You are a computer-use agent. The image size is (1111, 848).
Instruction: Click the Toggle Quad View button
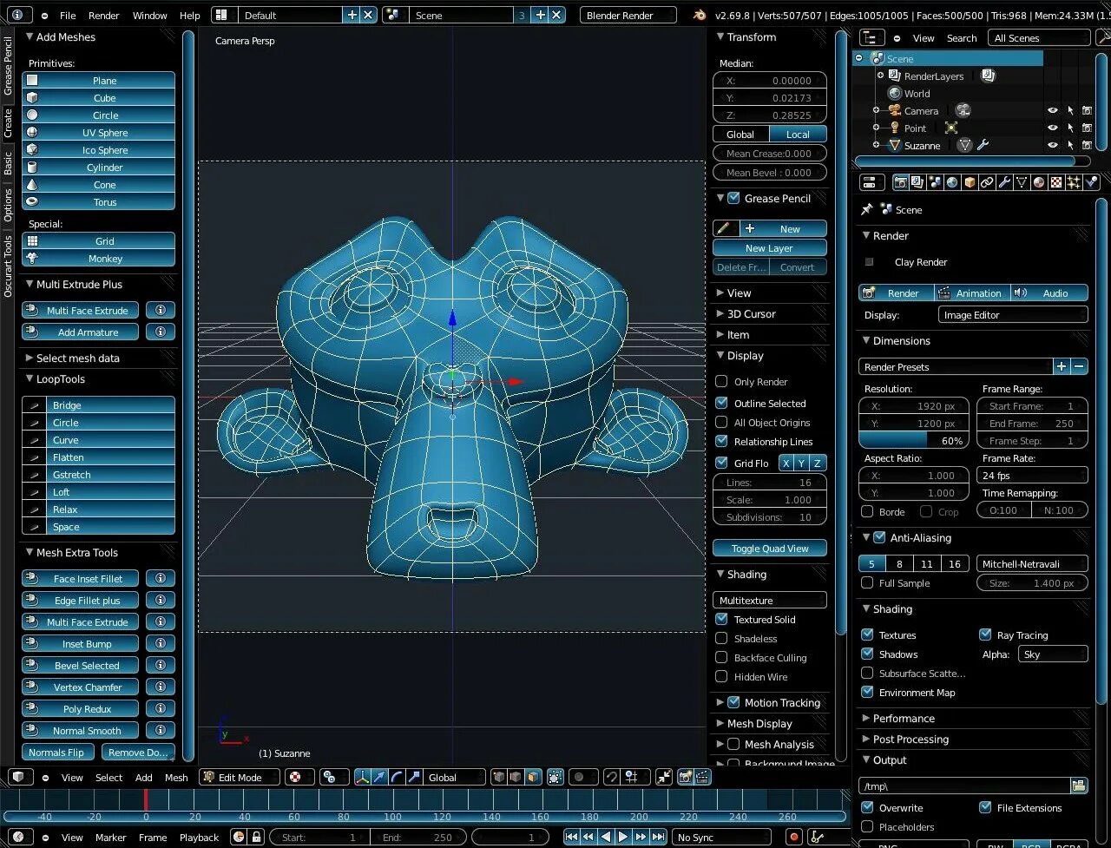[769, 548]
